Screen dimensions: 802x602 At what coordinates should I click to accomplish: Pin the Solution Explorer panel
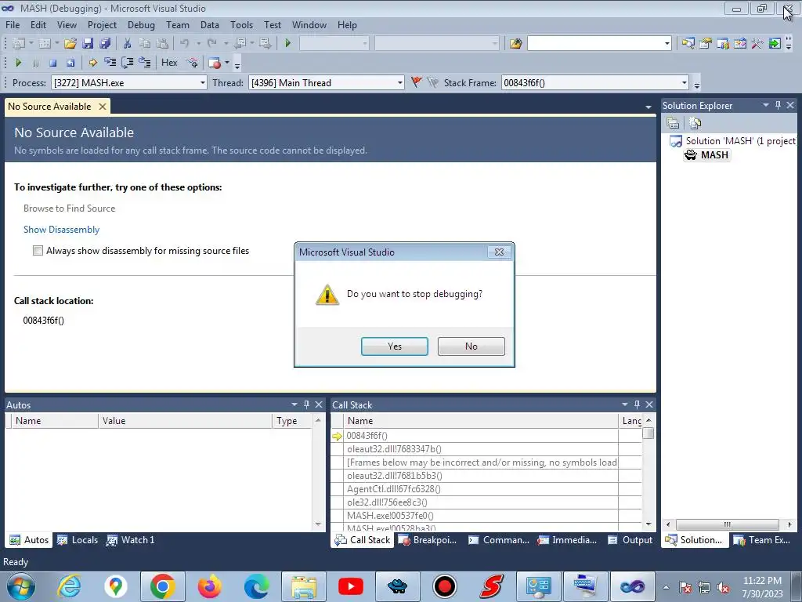[778, 105]
